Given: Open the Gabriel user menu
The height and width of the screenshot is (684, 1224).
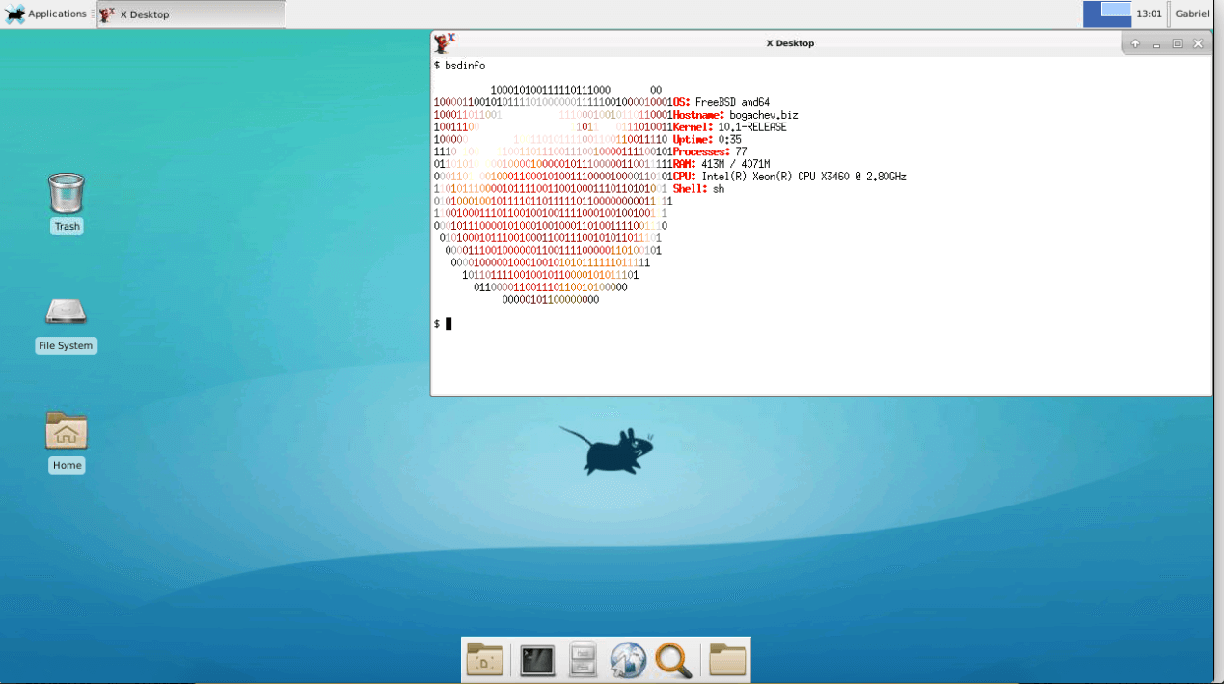Looking at the screenshot, I should (x=1191, y=14).
